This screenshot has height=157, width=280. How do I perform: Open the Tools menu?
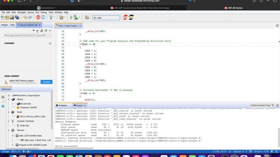(51, 12)
